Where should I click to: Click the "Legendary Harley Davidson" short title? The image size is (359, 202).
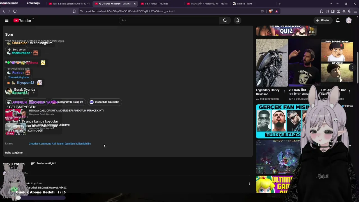[268, 92]
